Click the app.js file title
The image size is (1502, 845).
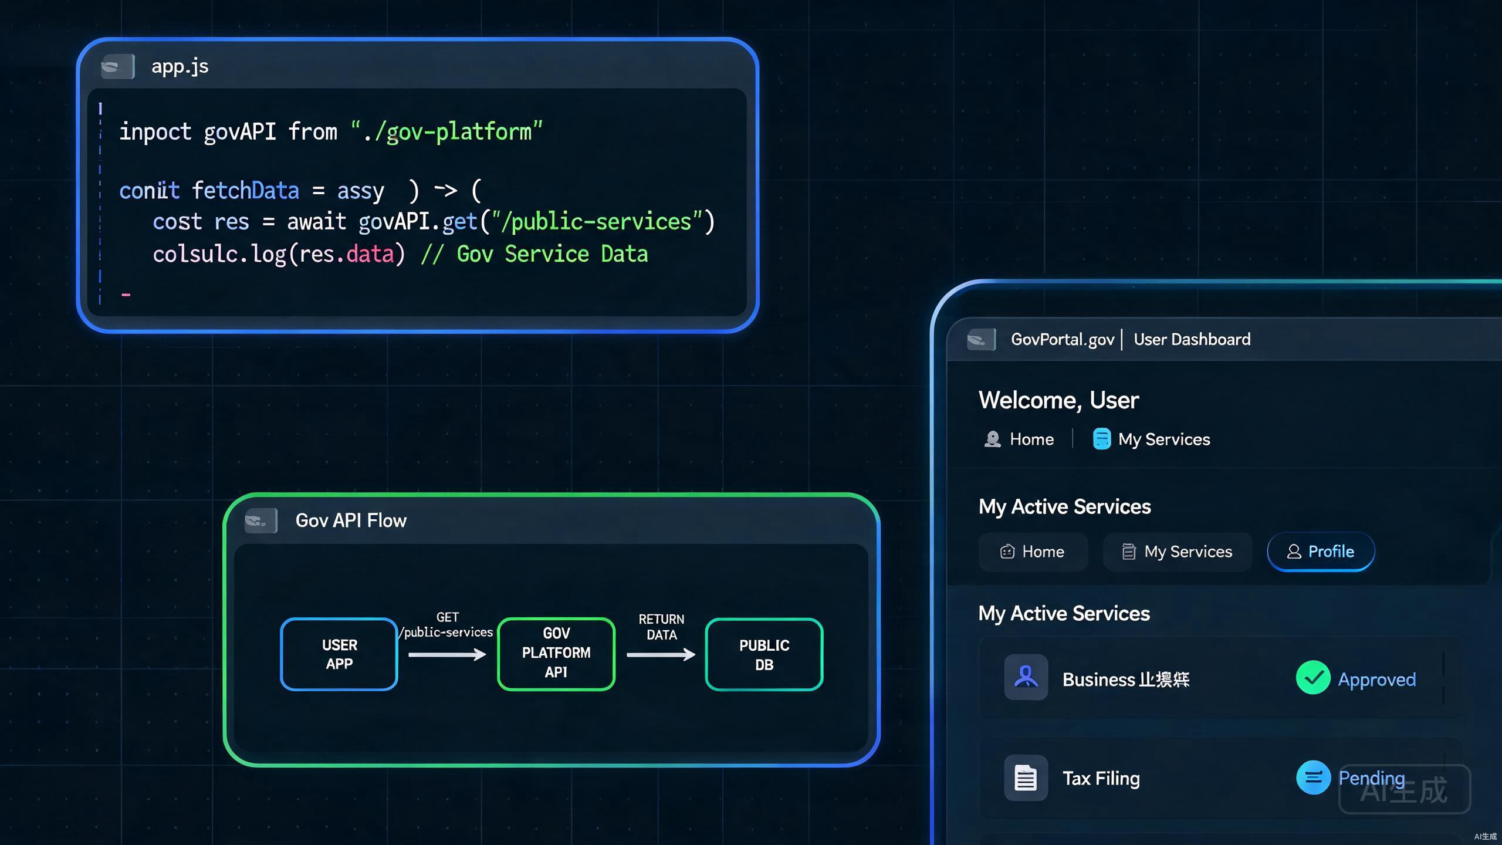tap(180, 66)
